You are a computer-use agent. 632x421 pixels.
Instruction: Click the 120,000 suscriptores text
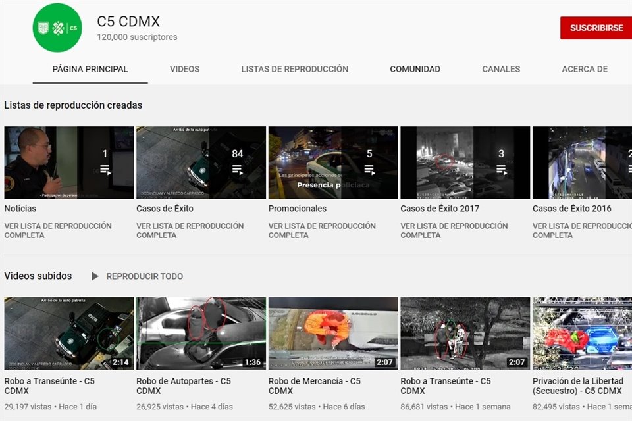click(x=137, y=37)
